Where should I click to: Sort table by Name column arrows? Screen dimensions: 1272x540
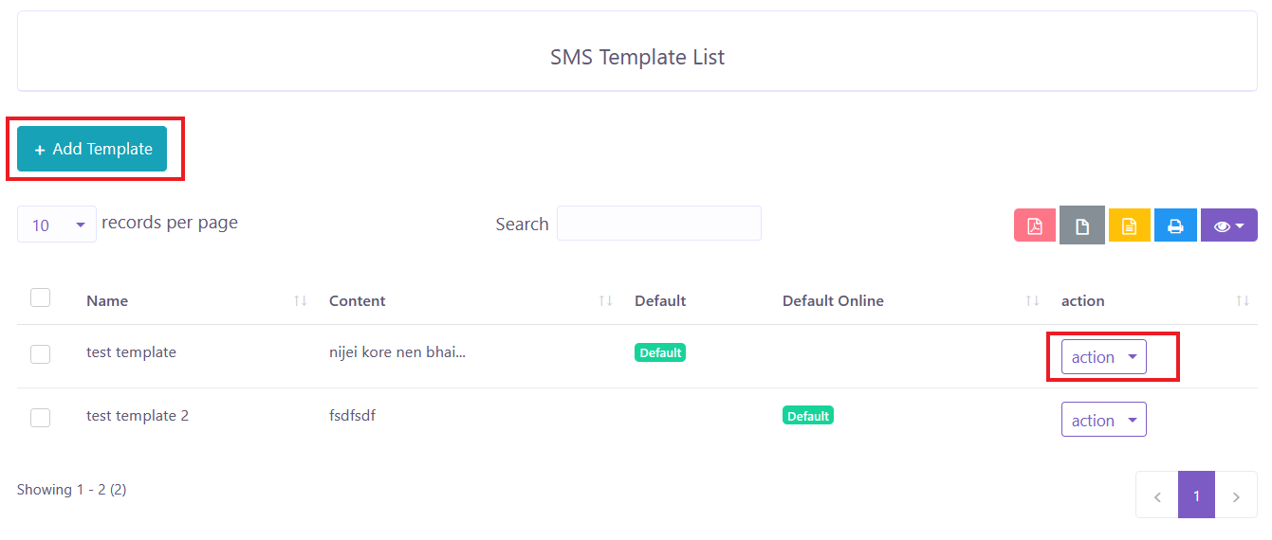301,301
